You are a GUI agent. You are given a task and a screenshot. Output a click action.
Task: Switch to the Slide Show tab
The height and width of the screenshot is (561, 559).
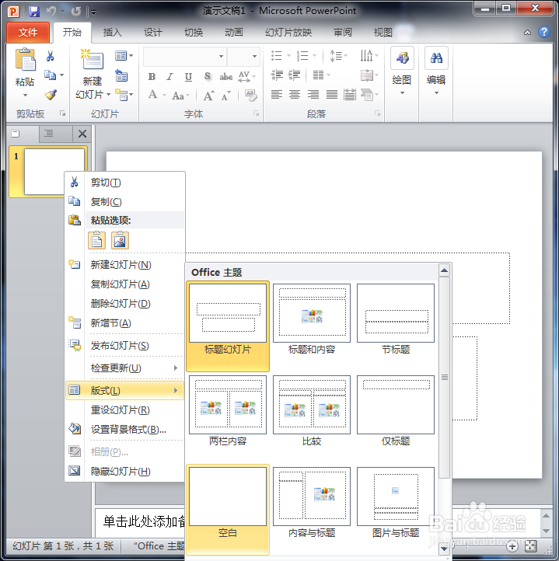[288, 33]
